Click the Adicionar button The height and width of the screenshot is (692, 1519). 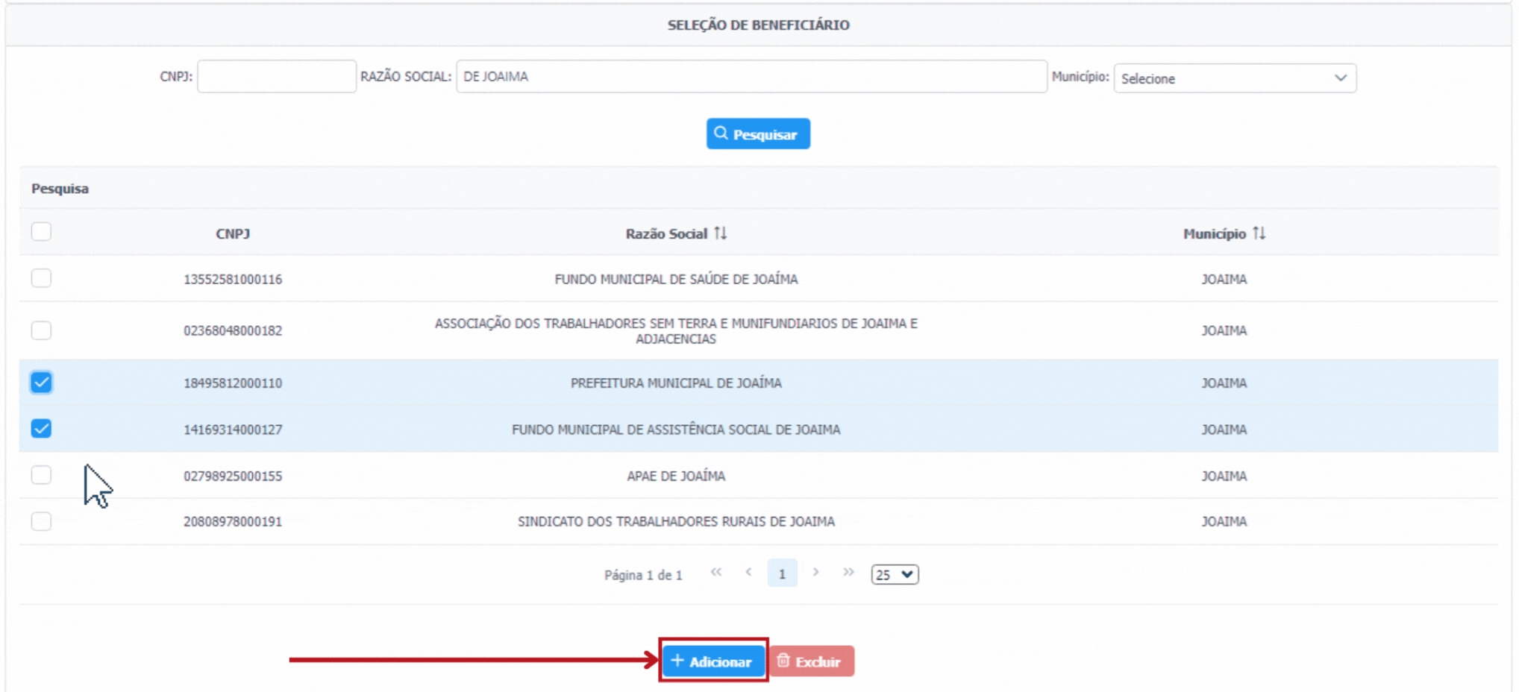click(712, 661)
